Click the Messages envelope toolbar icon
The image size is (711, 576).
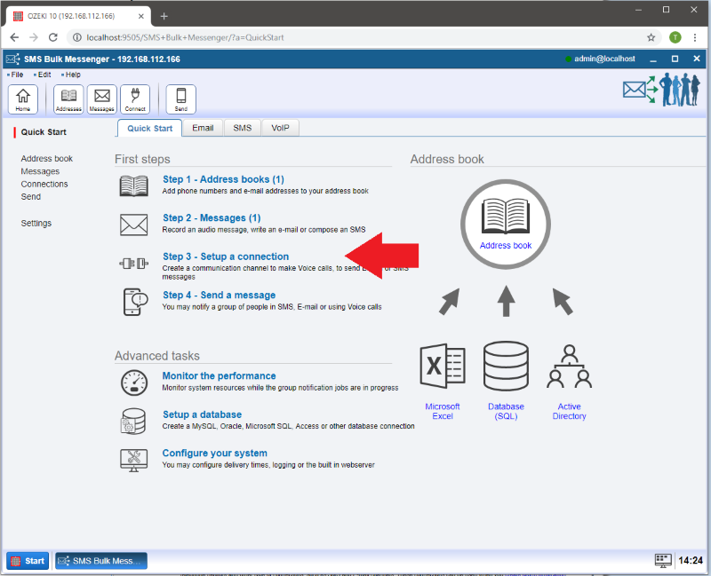coord(101,99)
